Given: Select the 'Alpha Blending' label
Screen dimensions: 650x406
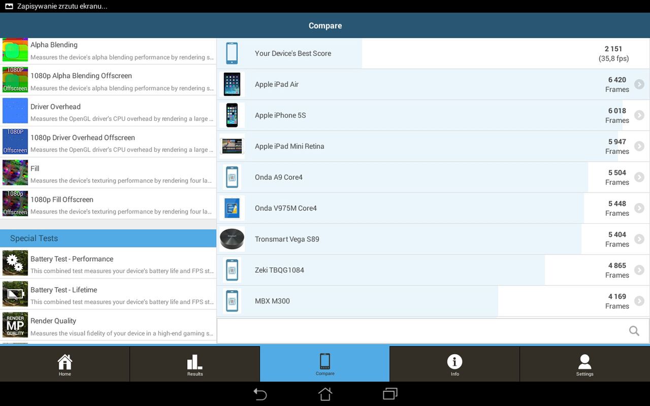Looking at the screenshot, I should [54, 45].
